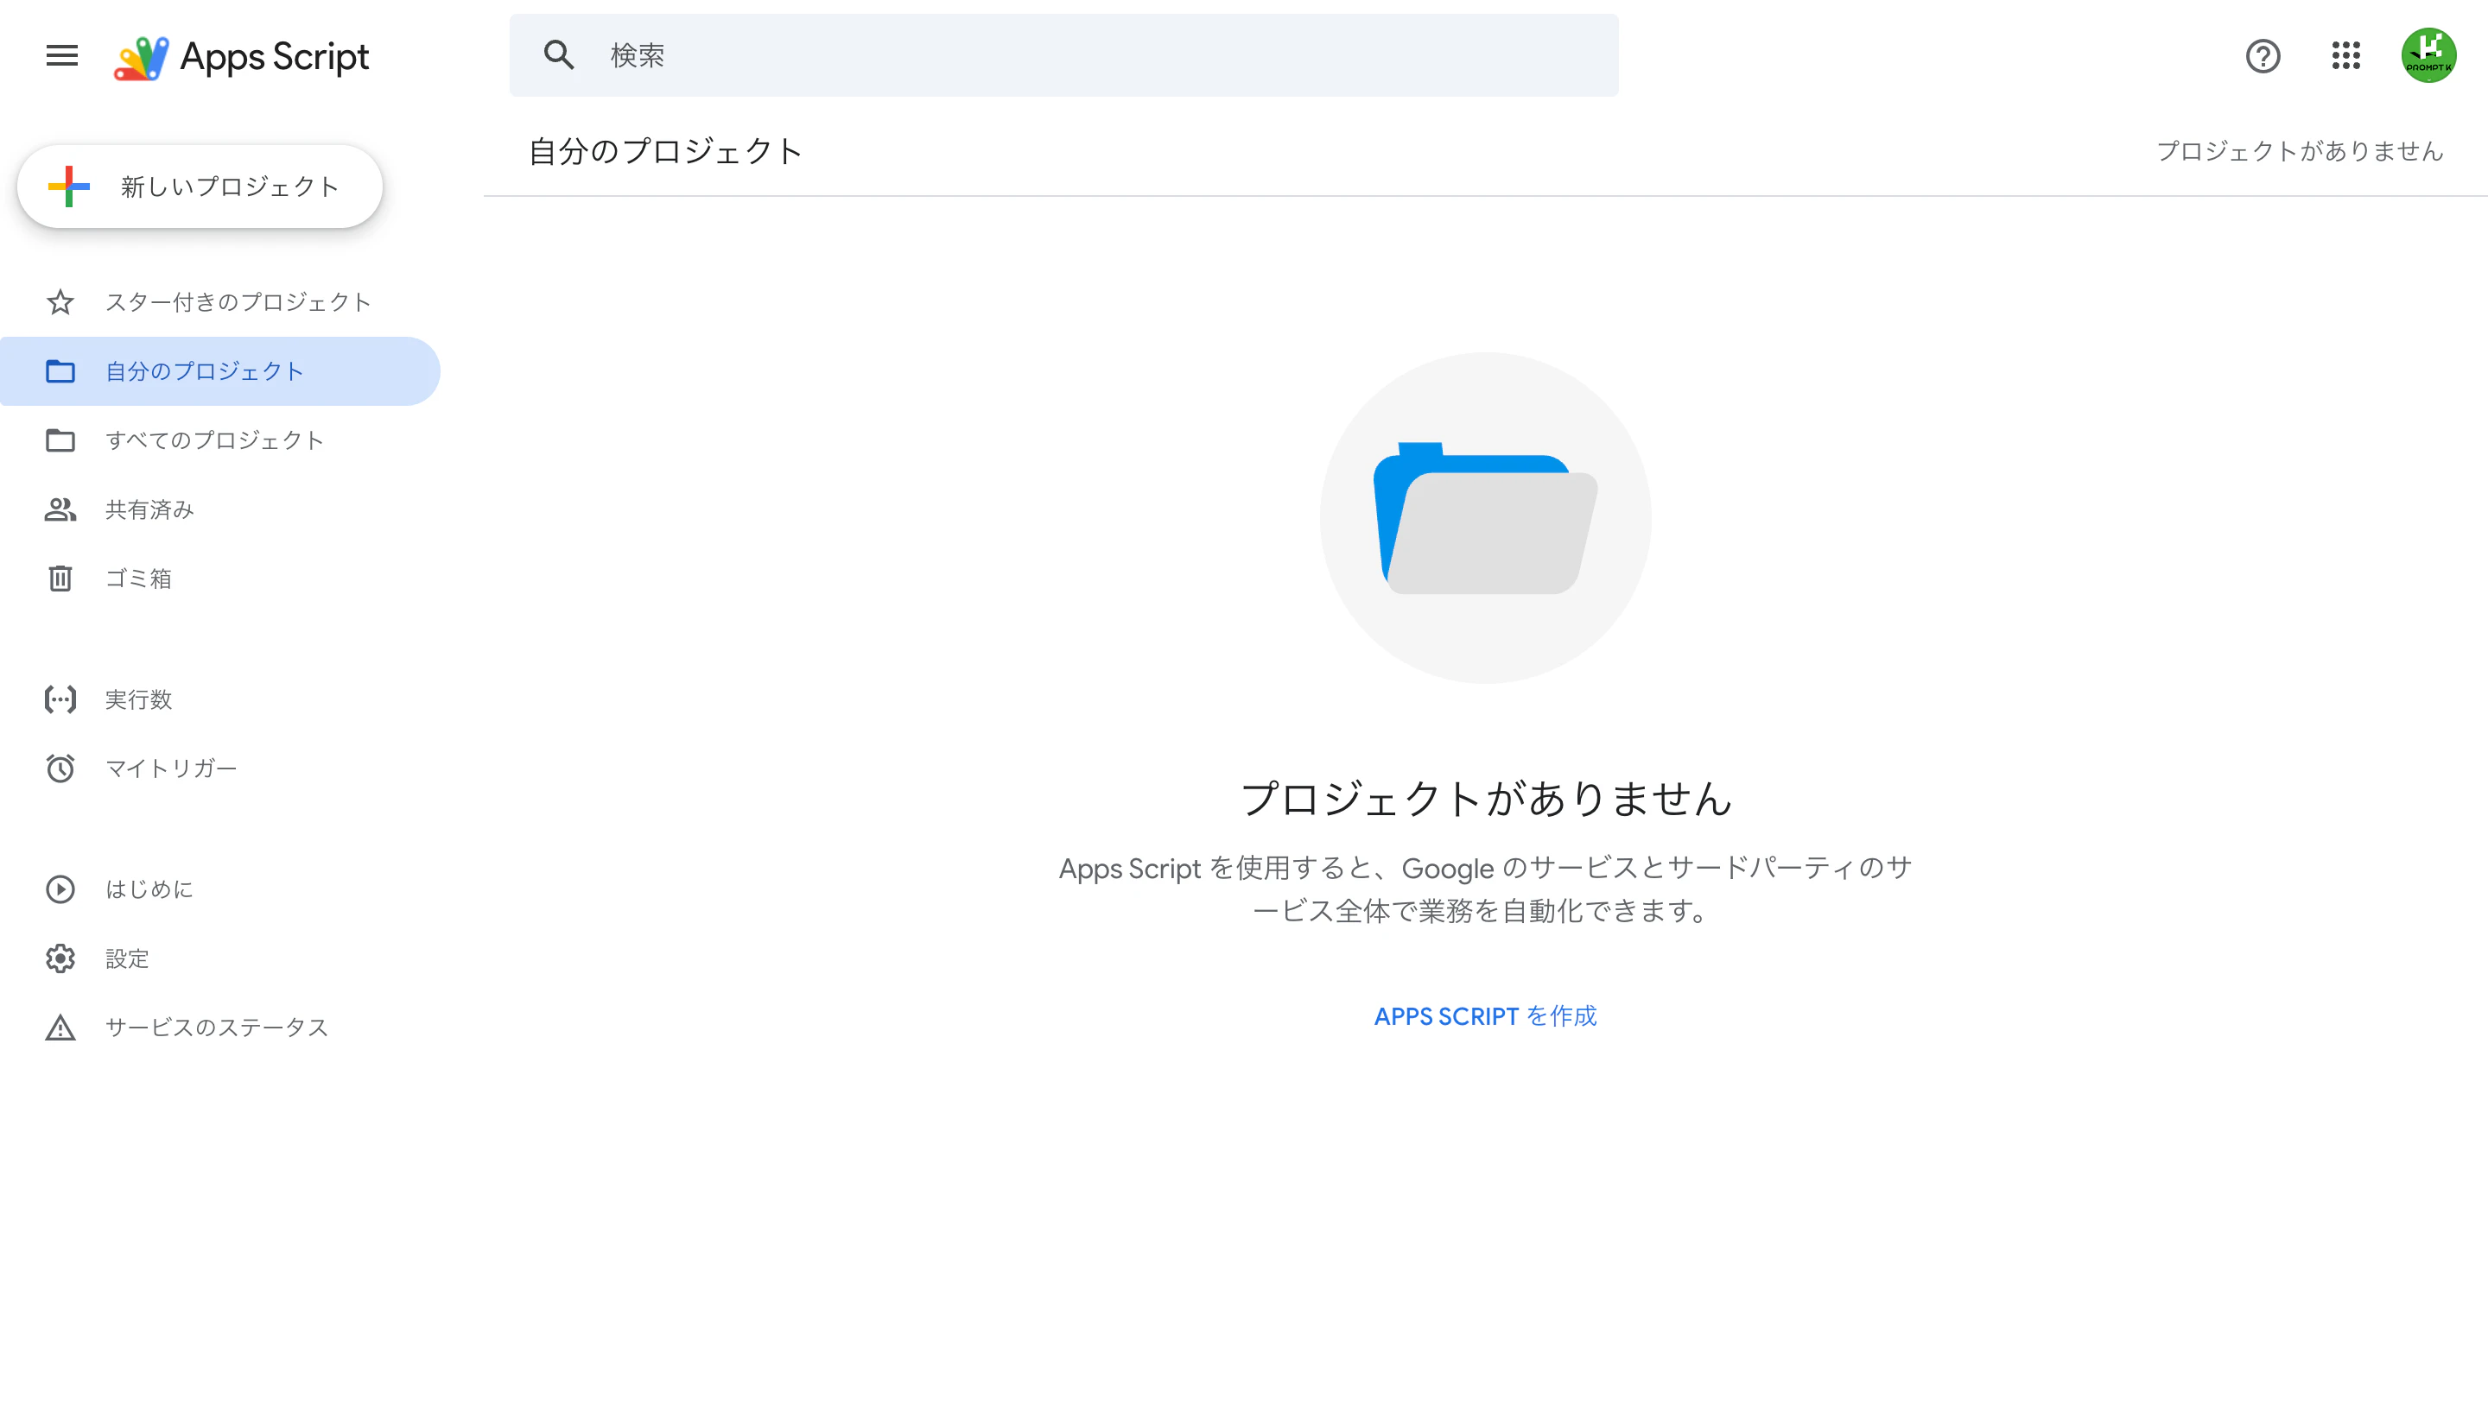Image resolution: width=2488 pixels, height=1404 pixels.
Task: Click the large プロジェクトがありません message
Action: point(1486,799)
